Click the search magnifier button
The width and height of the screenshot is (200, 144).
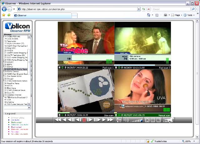(x=193, y=9)
